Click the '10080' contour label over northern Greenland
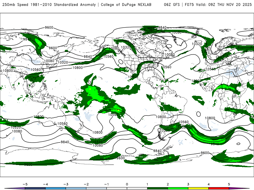 (x=177, y=33)
